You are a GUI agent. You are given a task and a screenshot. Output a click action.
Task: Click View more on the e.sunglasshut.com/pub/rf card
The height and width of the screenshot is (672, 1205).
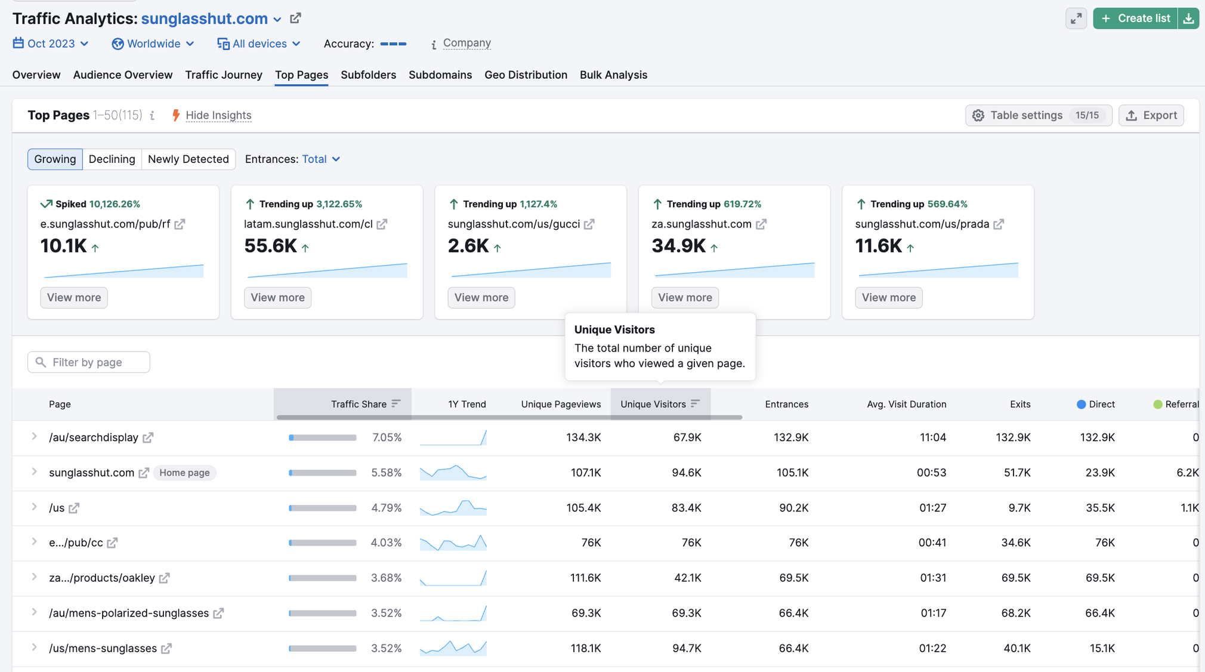coord(74,298)
